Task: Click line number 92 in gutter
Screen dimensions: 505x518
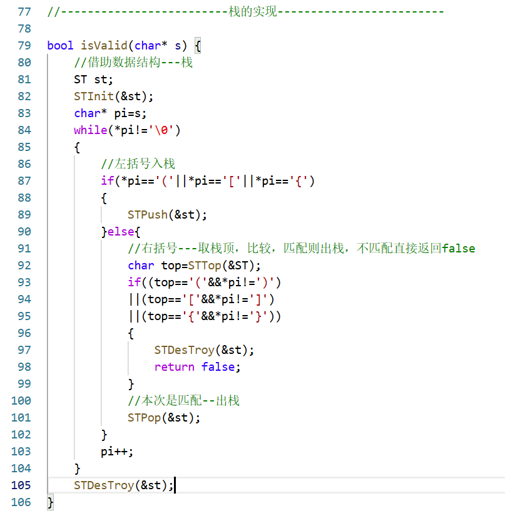Action: pos(24,266)
